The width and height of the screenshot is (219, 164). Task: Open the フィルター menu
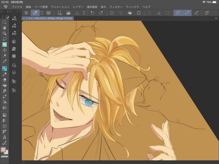click(x=116, y=7)
